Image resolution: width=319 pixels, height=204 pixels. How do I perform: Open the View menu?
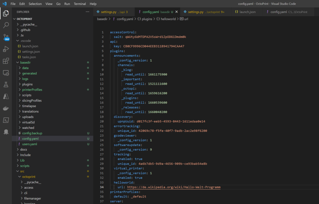click(x=49, y=4)
